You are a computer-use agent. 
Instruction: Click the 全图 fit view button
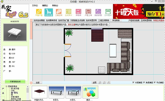pyautogui.click(x=95, y=83)
